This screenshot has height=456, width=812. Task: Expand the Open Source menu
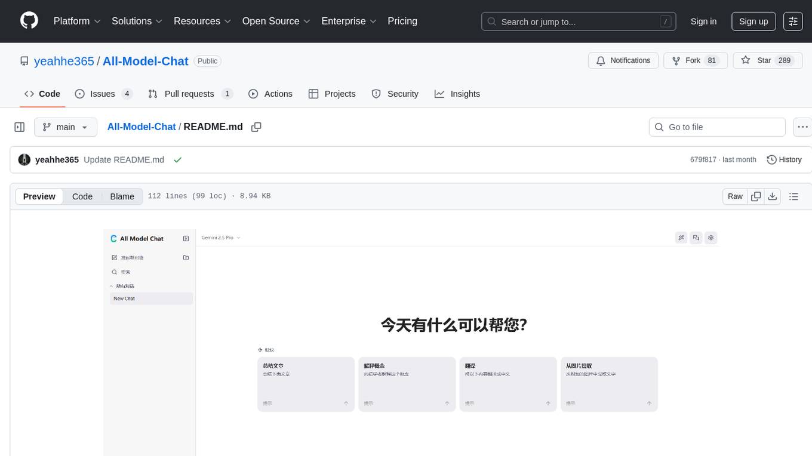coord(276,21)
